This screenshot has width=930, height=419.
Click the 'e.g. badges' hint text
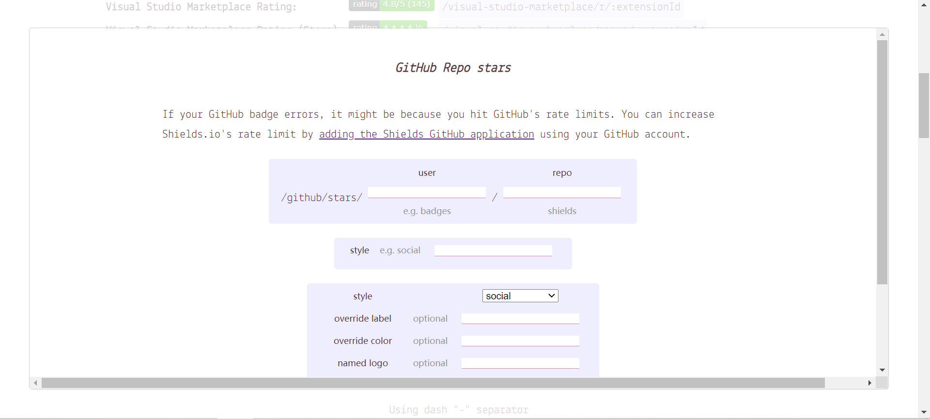click(427, 211)
